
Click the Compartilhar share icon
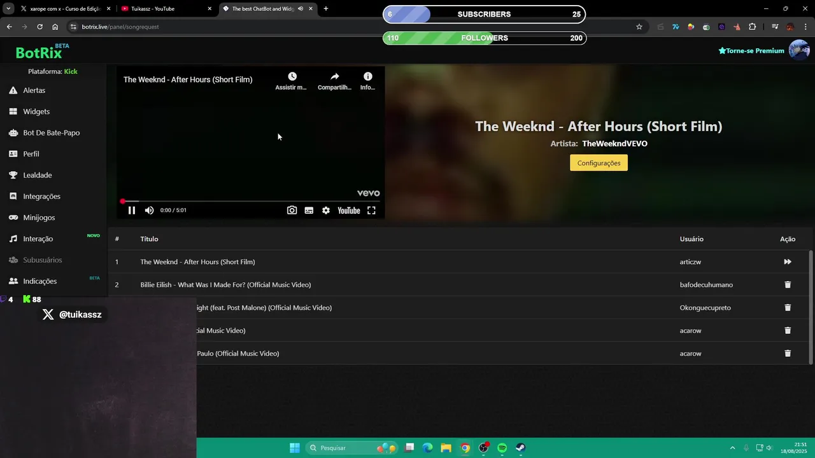coord(334,81)
